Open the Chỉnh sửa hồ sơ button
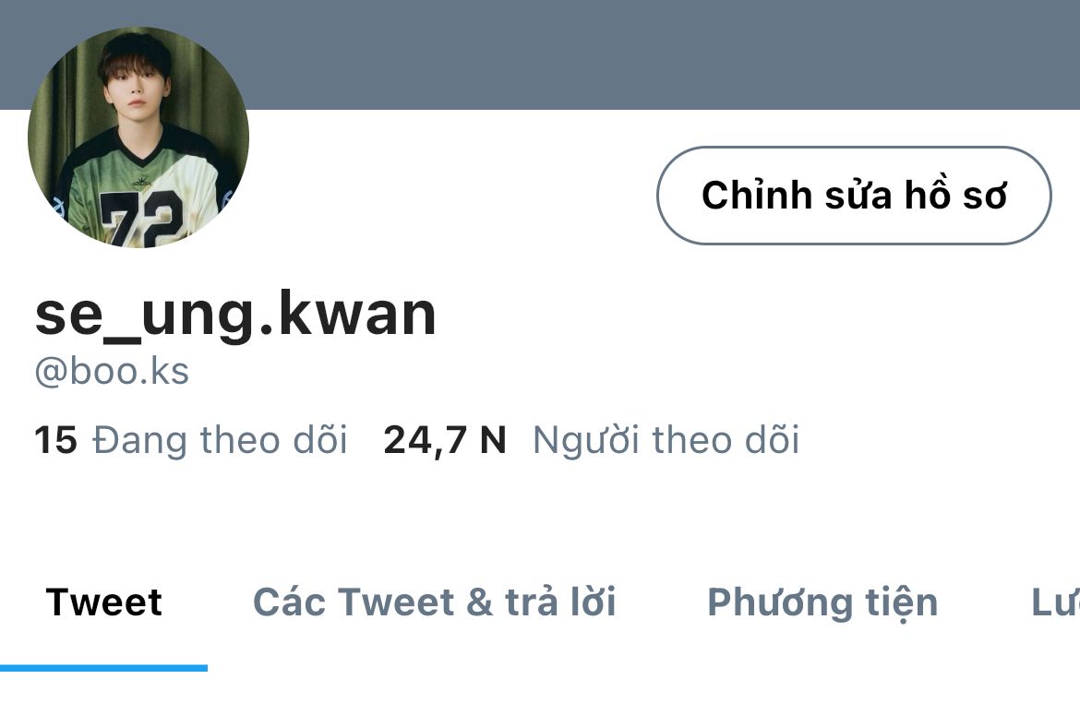The image size is (1080, 715). click(854, 196)
